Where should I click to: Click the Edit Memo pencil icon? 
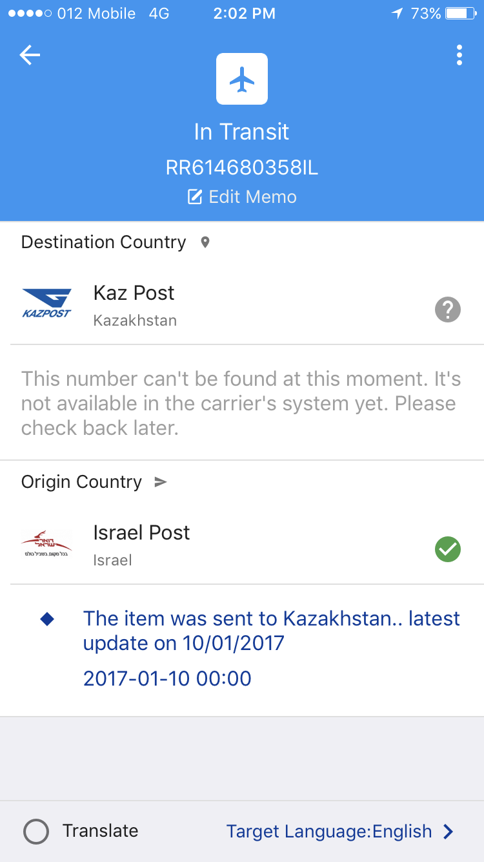pos(195,197)
